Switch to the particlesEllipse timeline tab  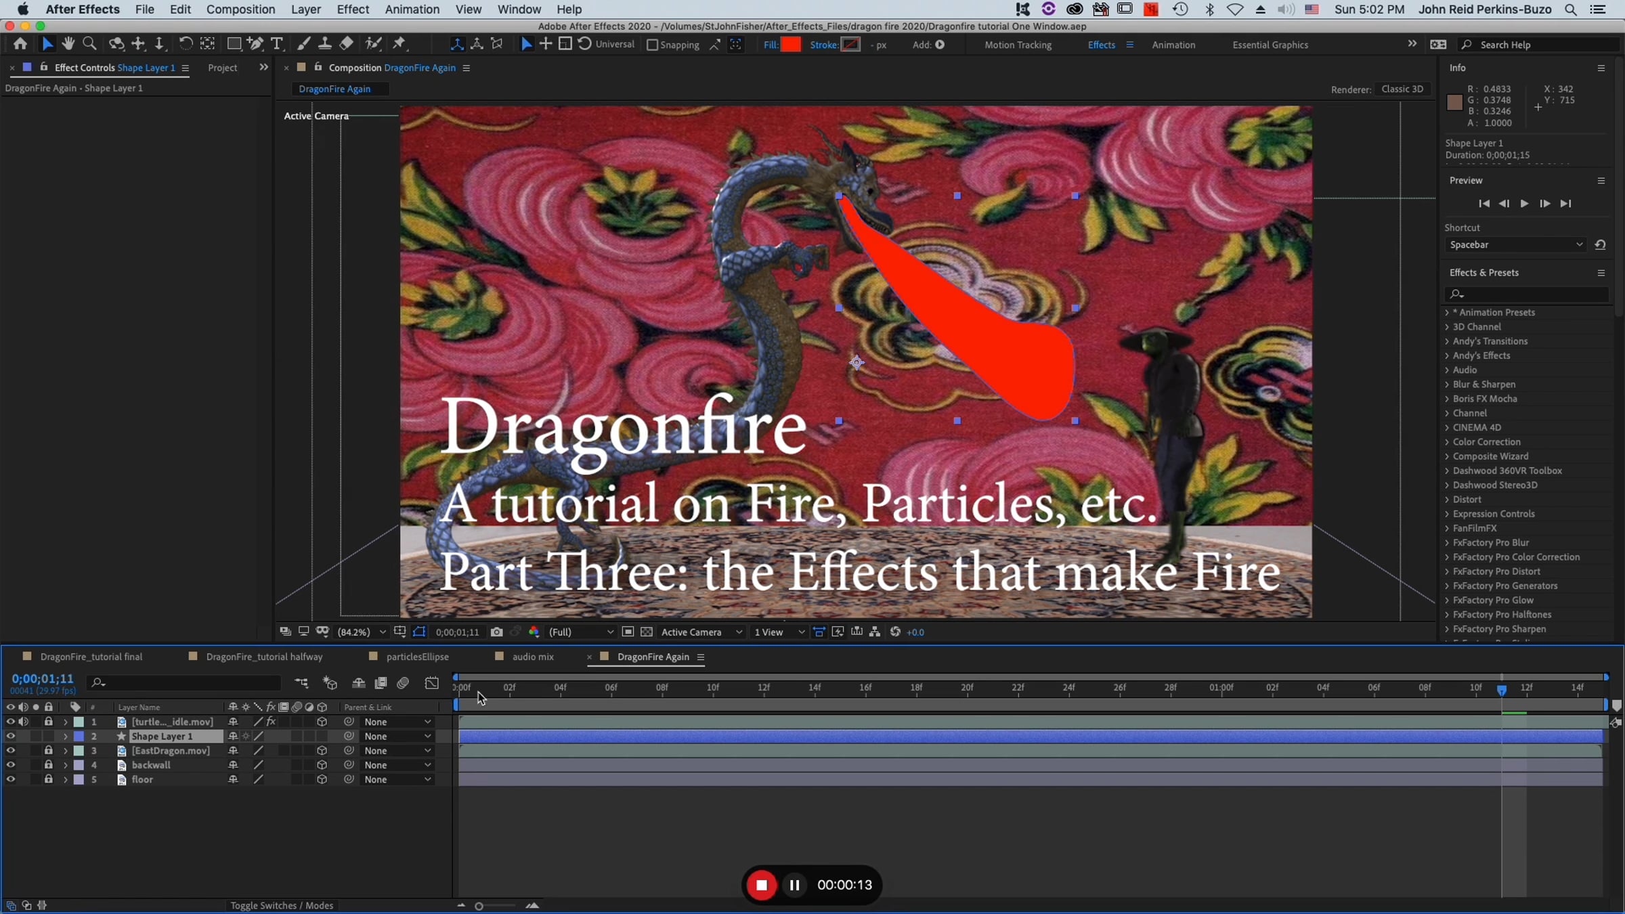coord(416,657)
